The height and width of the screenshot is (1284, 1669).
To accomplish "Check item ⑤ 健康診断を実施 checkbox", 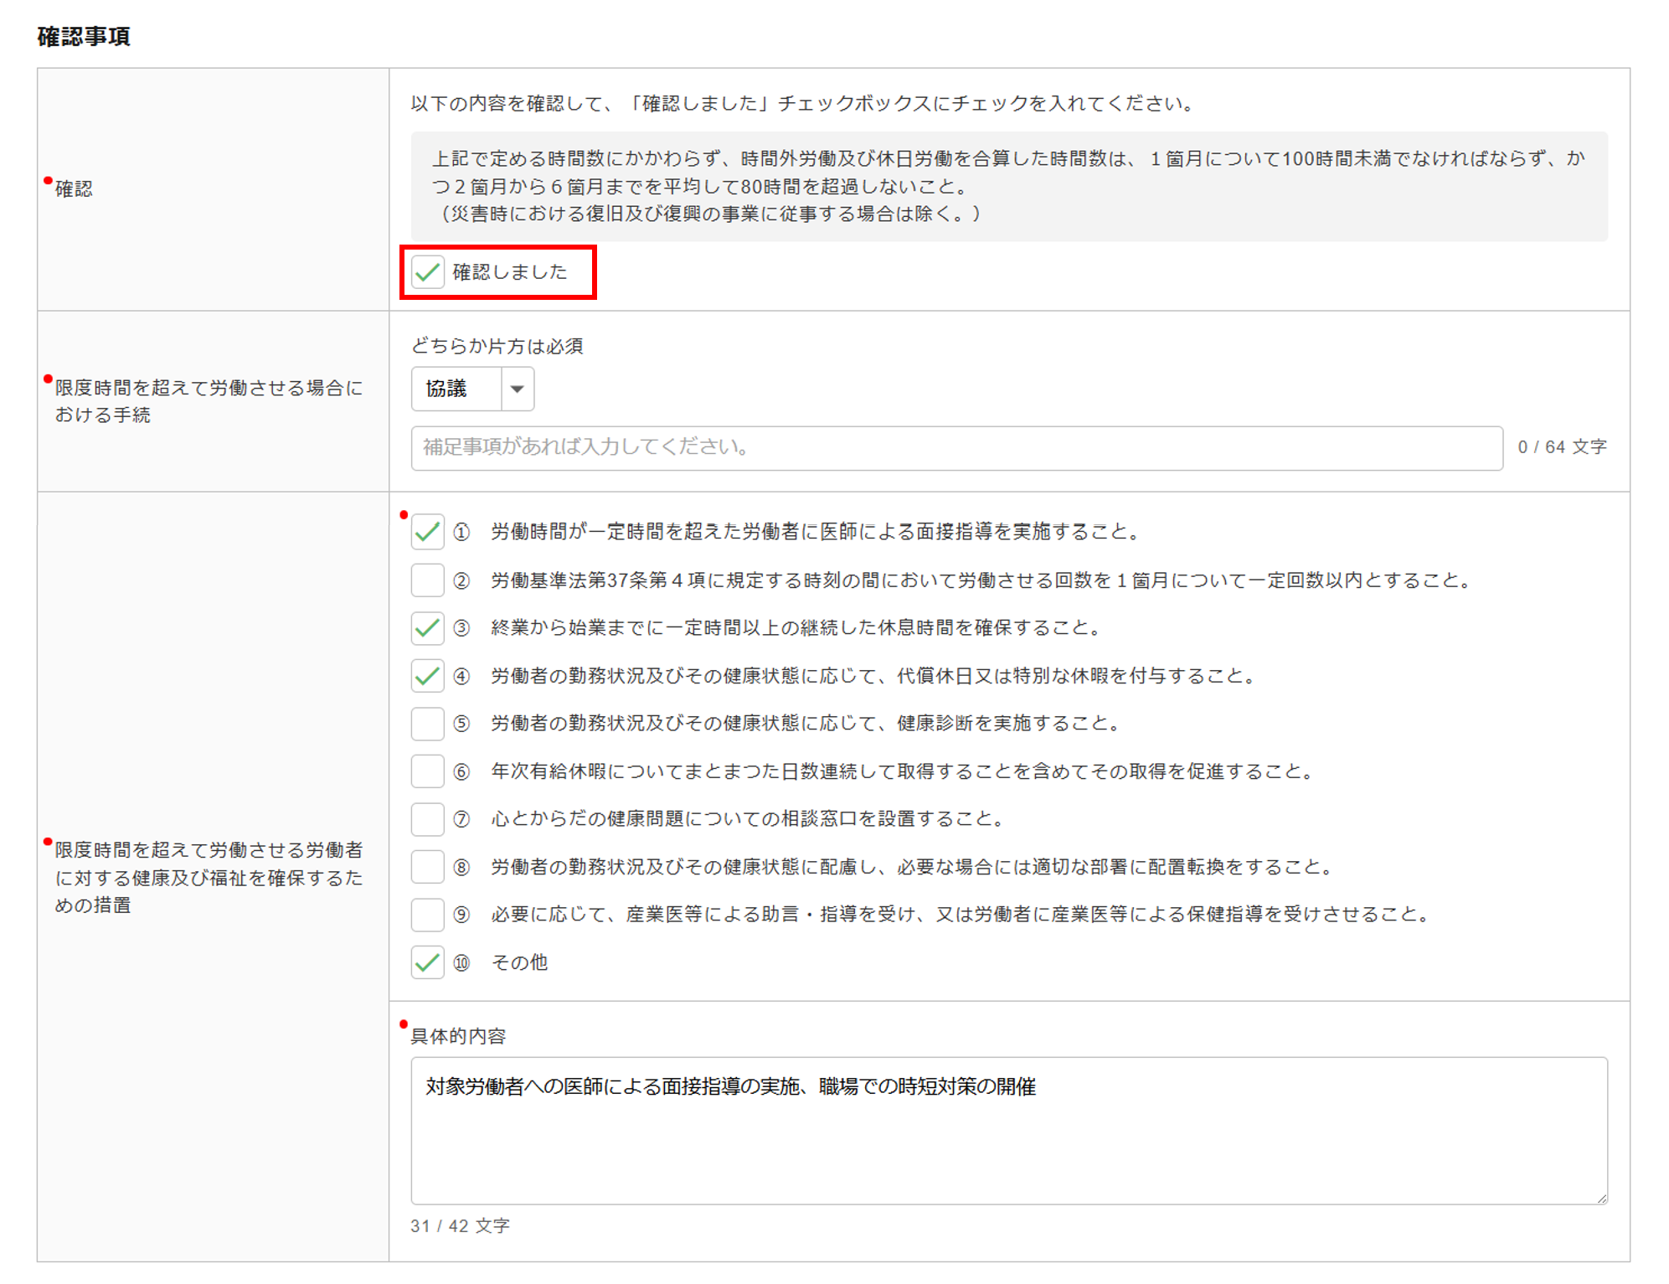I will [427, 724].
